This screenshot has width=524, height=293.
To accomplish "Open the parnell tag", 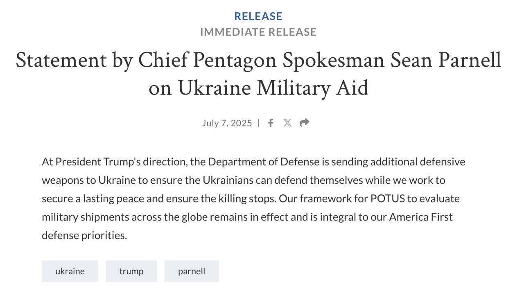I will click(192, 271).
